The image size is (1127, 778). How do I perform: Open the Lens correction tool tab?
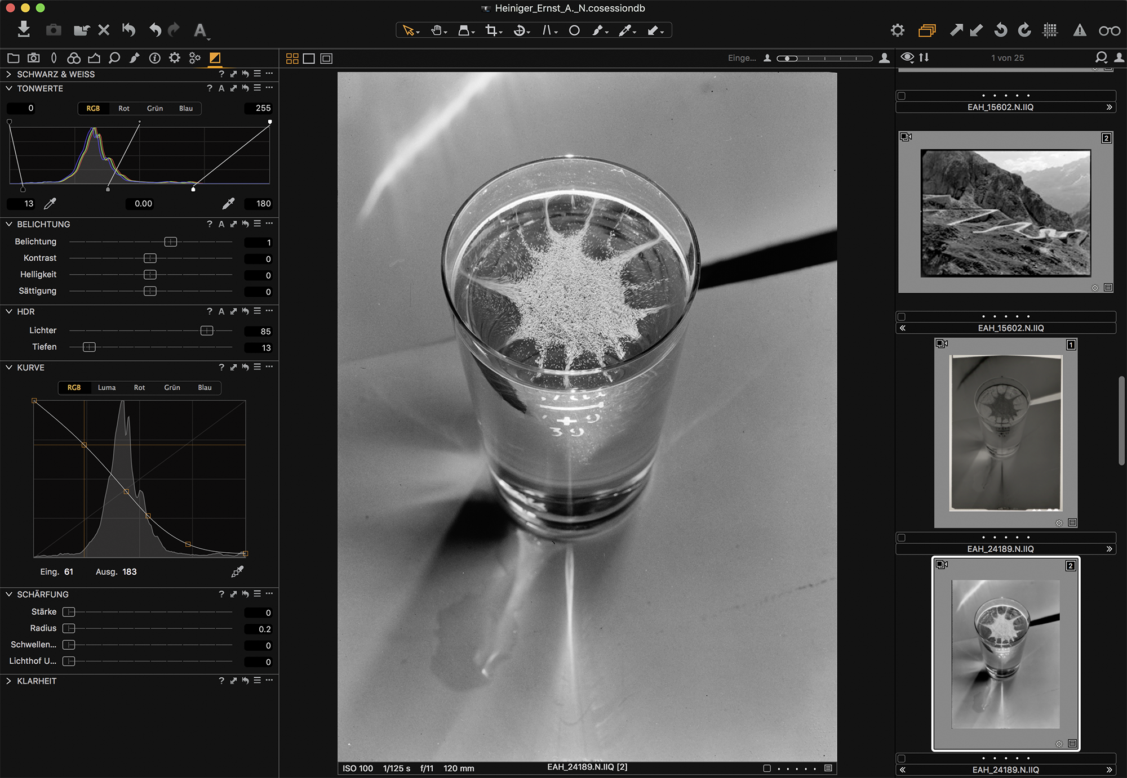pyautogui.click(x=54, y=57)
